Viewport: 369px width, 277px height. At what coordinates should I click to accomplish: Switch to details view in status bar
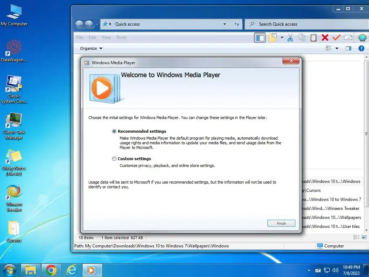(356, 237)
